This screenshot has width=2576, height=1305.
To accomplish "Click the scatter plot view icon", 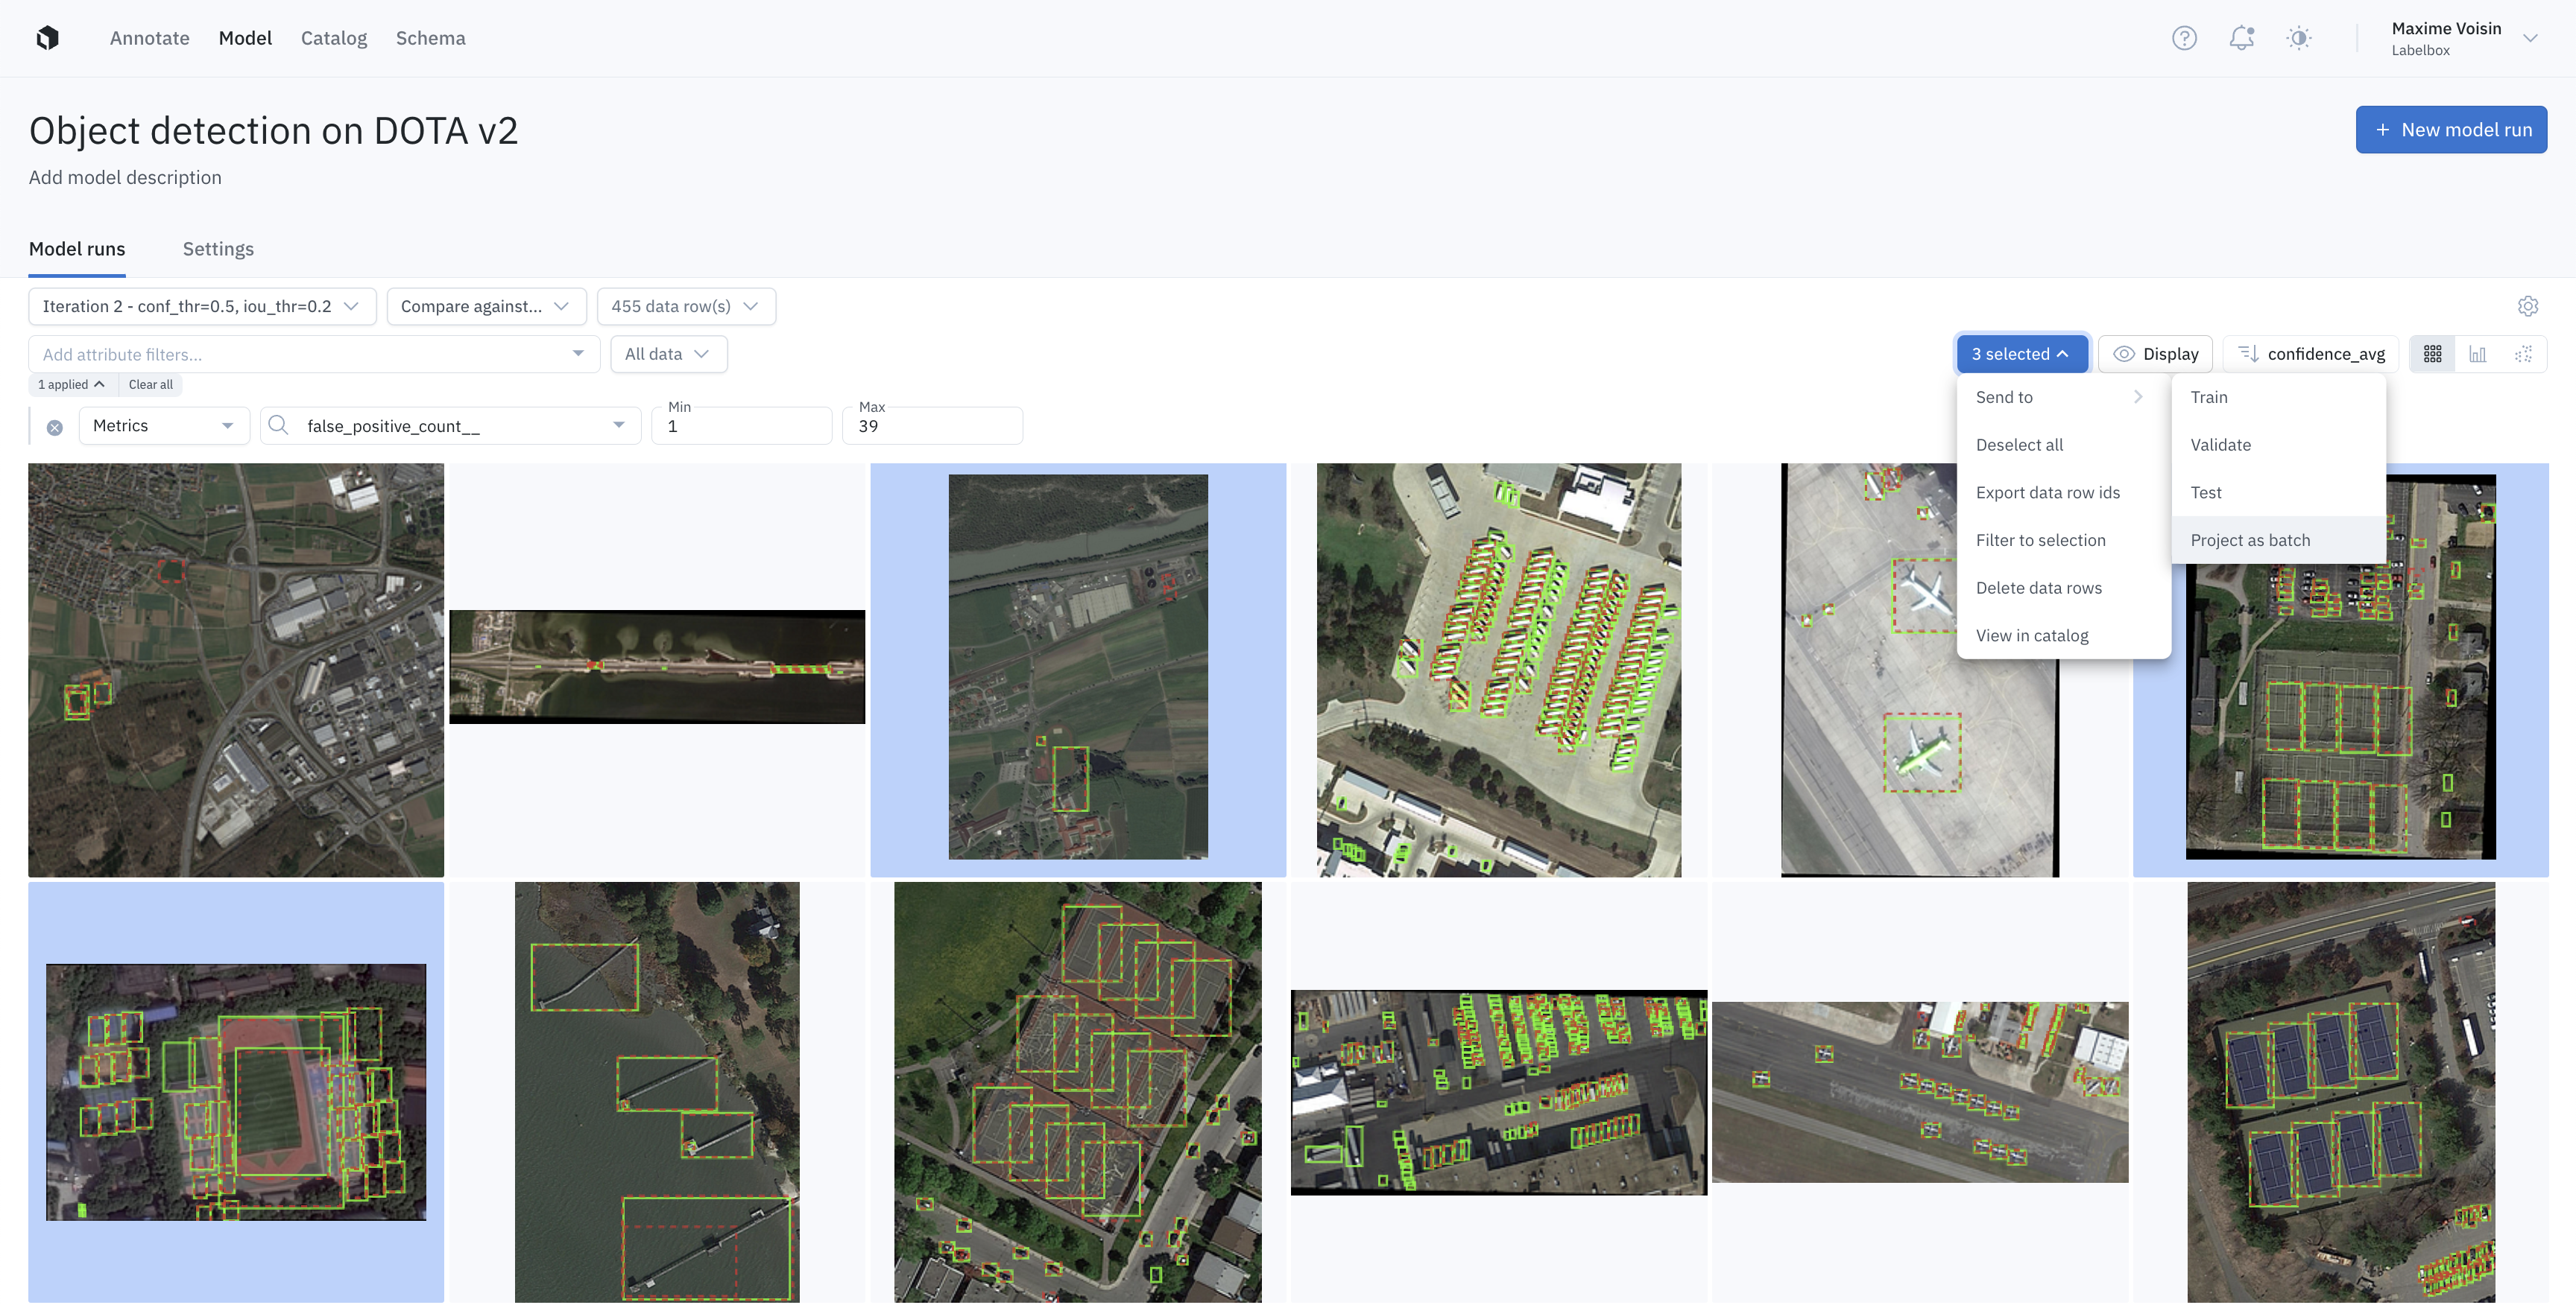I will click(x=2523, y=353).
